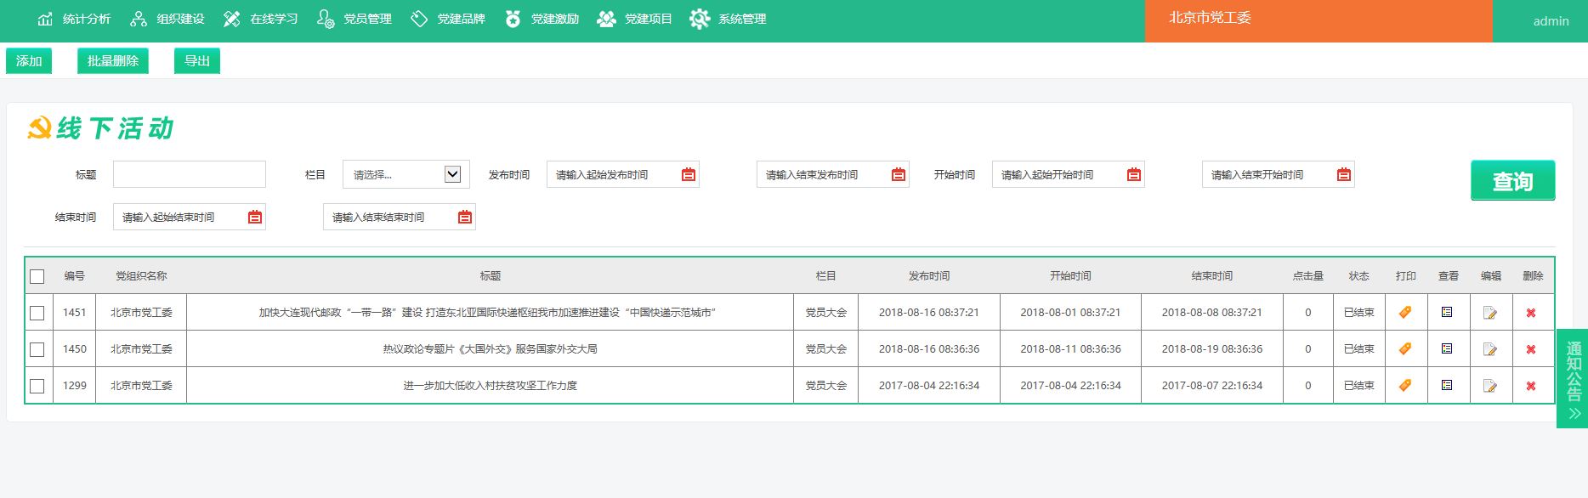Click calendar icon in start end-time field
The height and width of the screenshot is (498, 1588).
coord(255,218)
